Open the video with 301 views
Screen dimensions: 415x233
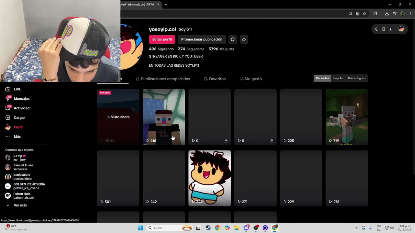118,178
